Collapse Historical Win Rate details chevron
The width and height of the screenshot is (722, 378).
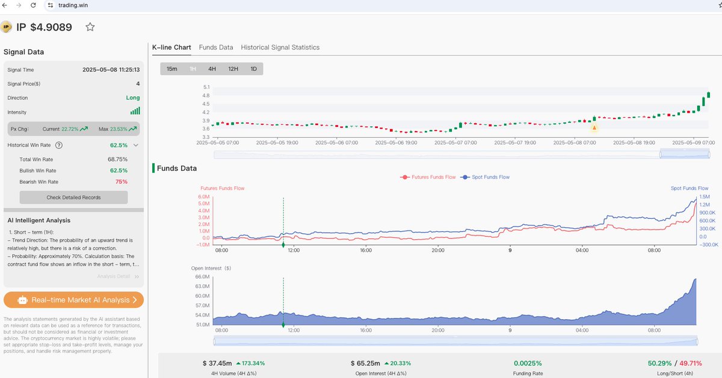136,145
